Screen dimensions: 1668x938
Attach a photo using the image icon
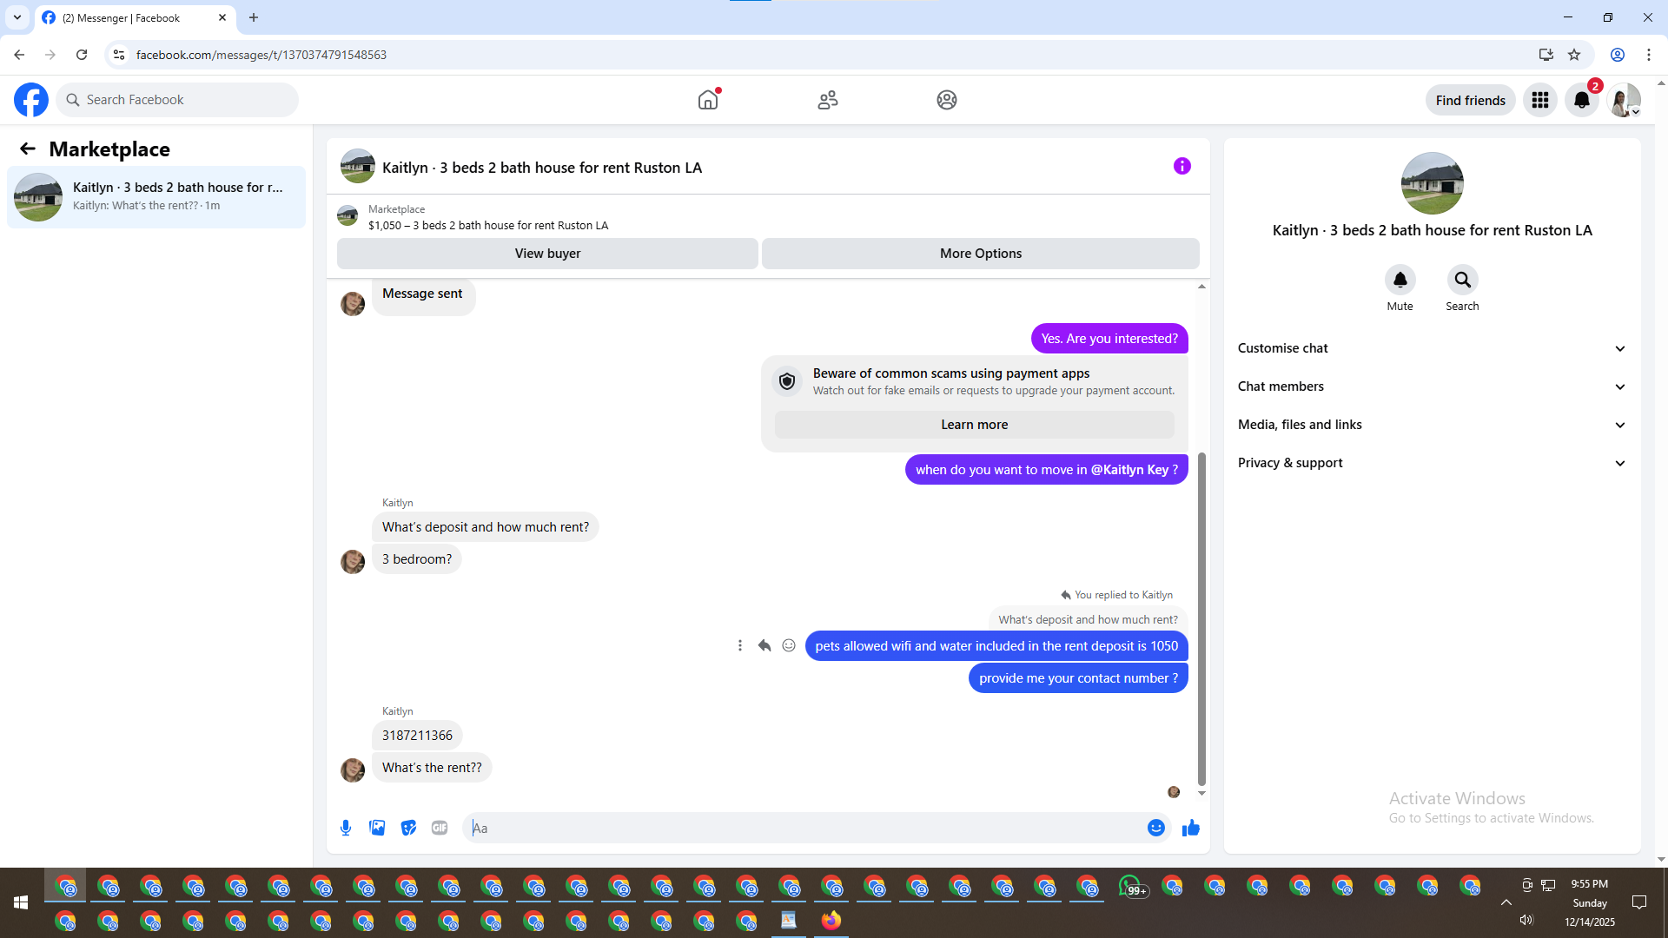[377, 828]
